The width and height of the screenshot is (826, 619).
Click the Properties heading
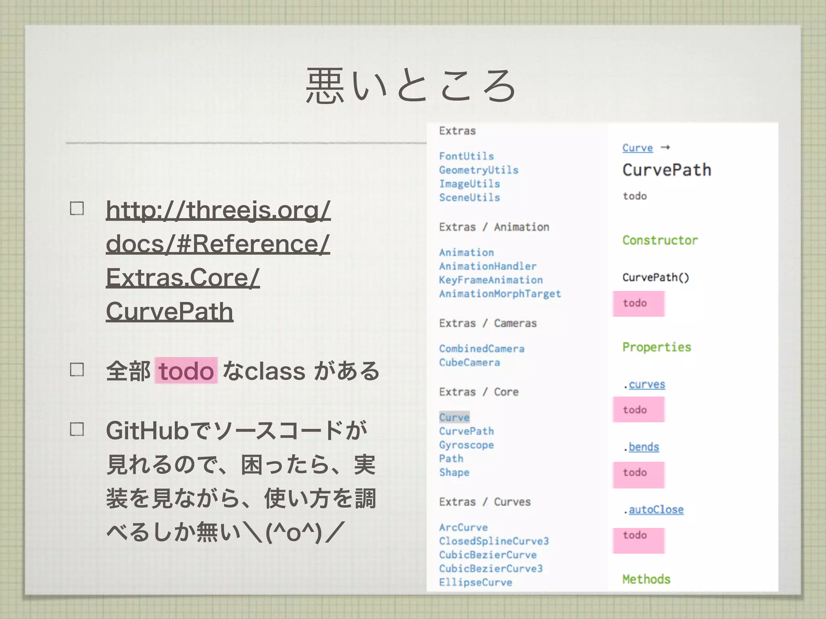657,347
